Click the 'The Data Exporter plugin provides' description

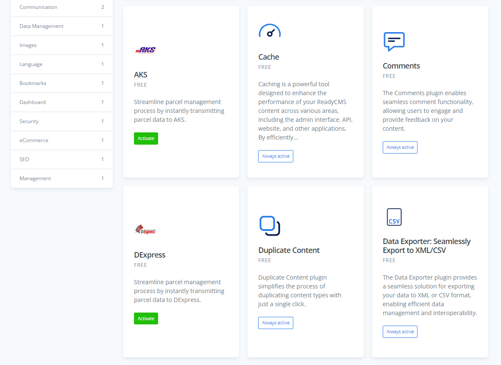[x=430, y=295]
